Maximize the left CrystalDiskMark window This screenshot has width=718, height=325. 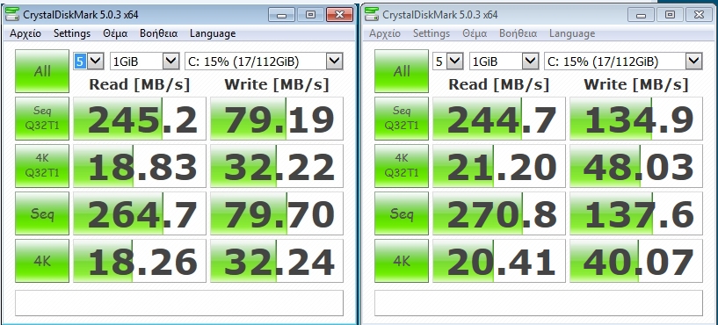pyautogui.click(x=310, y=15)
